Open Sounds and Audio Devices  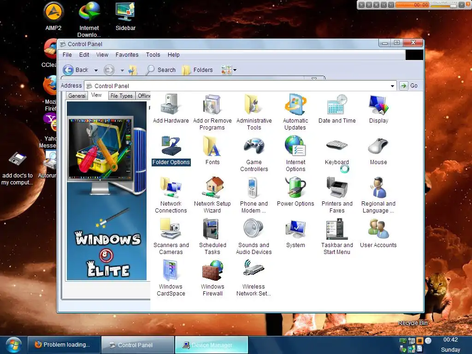254,236
